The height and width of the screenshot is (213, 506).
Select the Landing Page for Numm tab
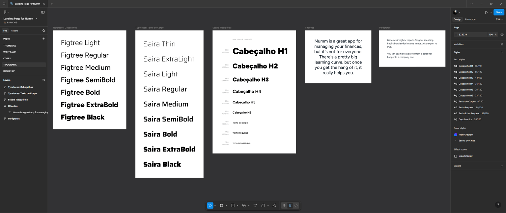click(28, 4)
